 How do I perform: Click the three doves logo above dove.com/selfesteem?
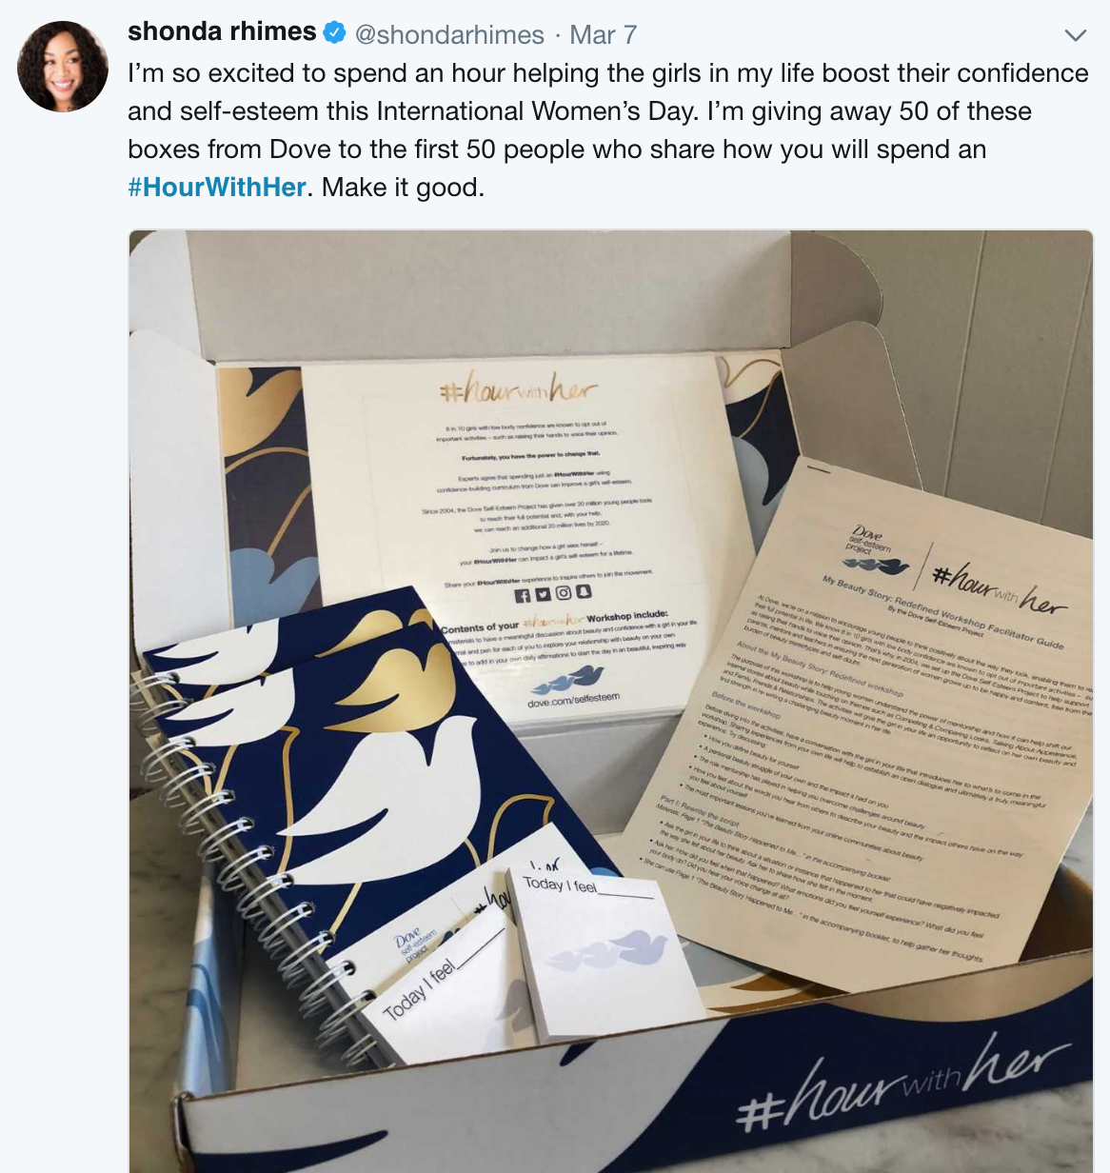tap(567, 680)
